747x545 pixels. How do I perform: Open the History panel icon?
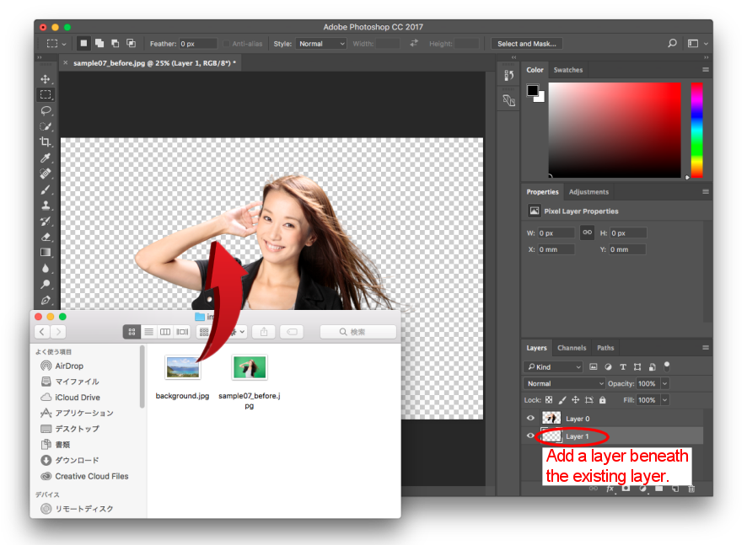point(508,75)
